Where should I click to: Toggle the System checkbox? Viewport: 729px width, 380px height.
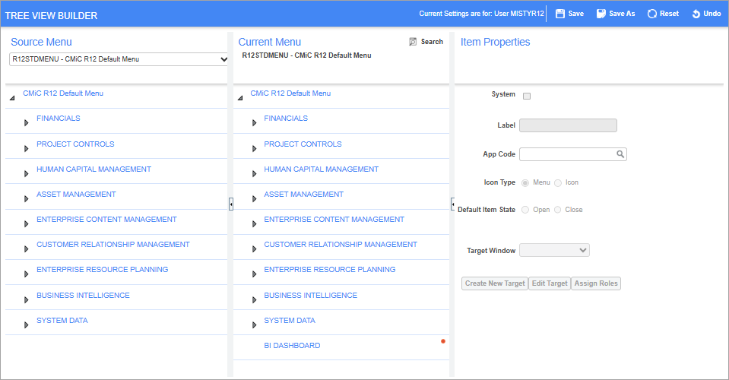tap(527, 97)
